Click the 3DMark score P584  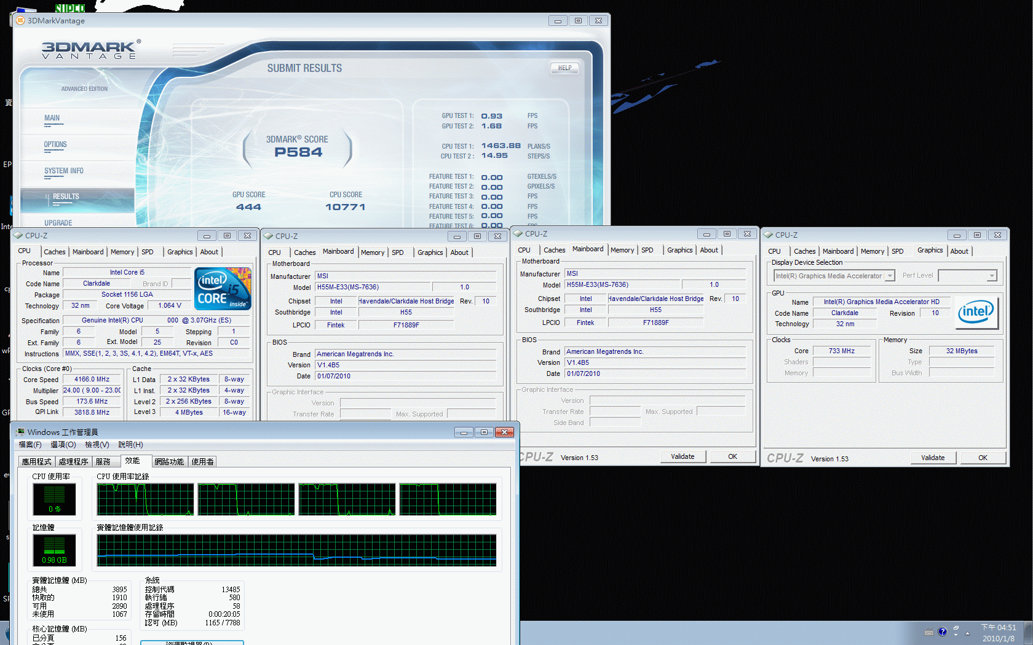point(298,152)
